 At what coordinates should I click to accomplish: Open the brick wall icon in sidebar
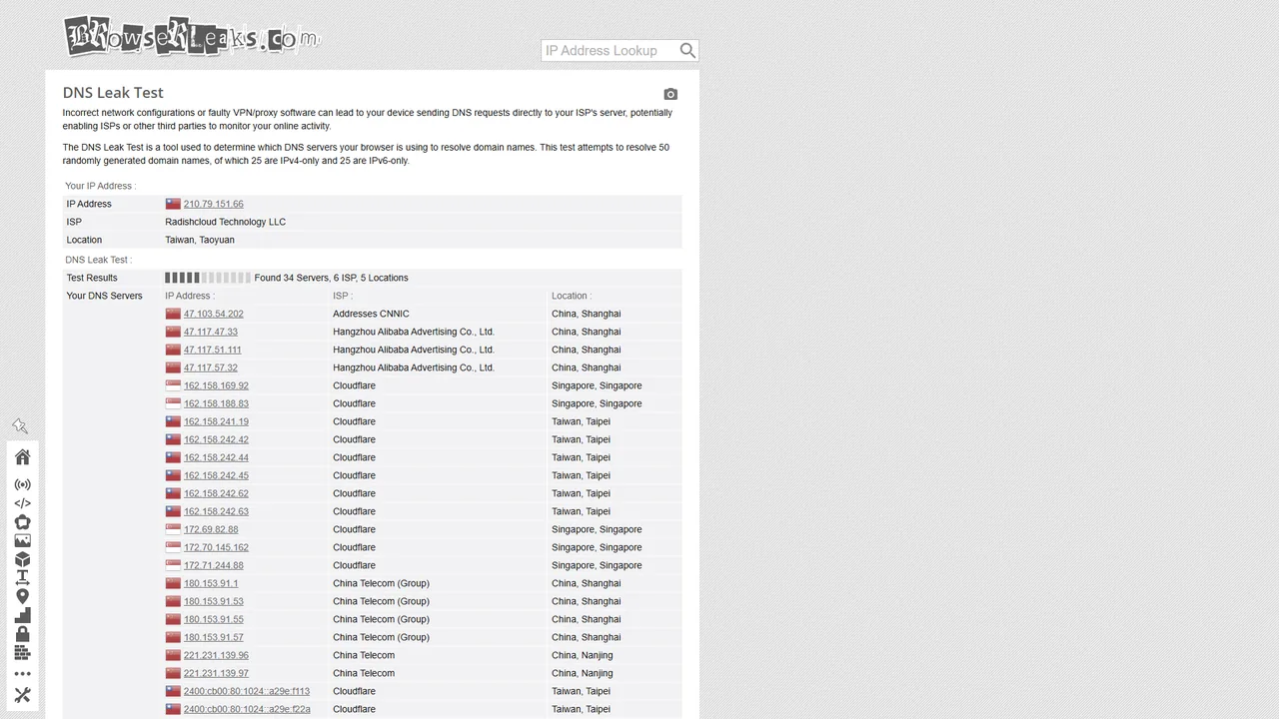(22, 653)
